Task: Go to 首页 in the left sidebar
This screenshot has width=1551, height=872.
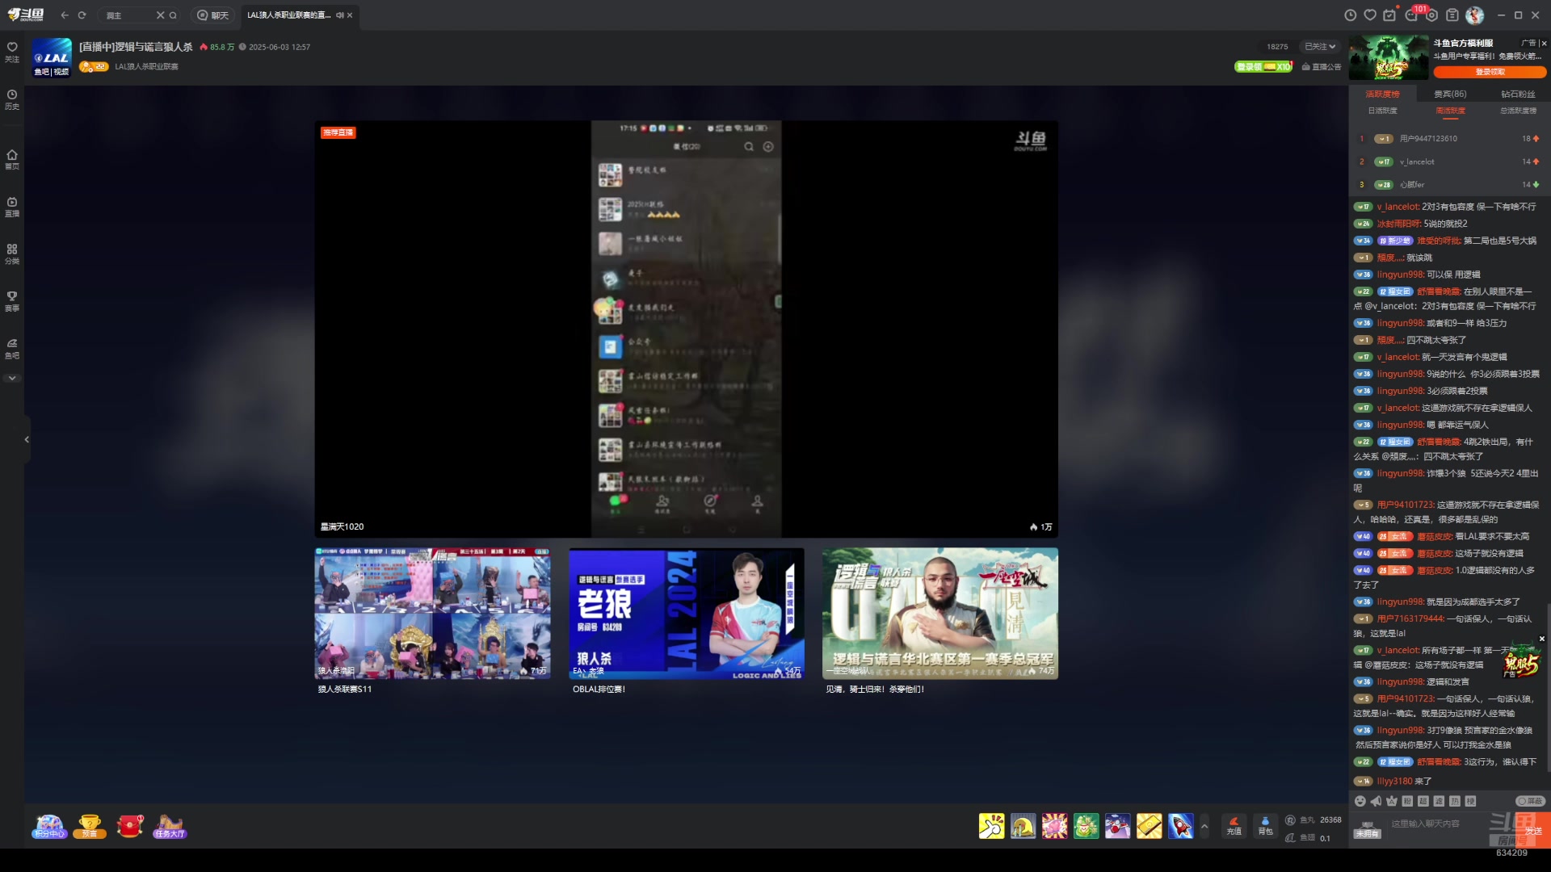Action: pyautogui.click(x=12, y=159)
